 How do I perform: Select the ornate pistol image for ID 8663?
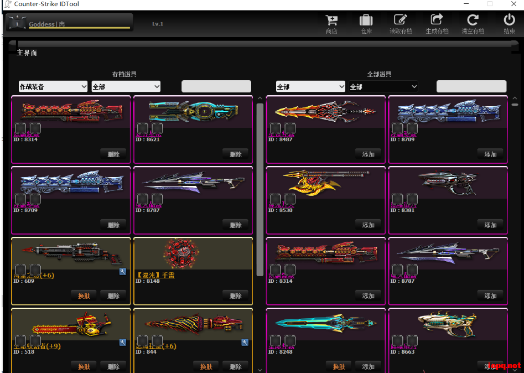[x=448, y=324]
